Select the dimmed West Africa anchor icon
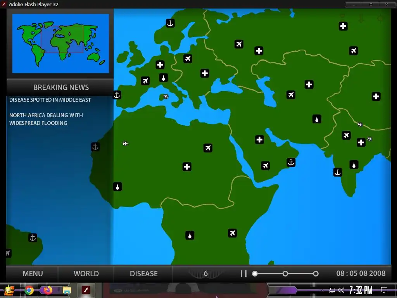 pos(95,147)
